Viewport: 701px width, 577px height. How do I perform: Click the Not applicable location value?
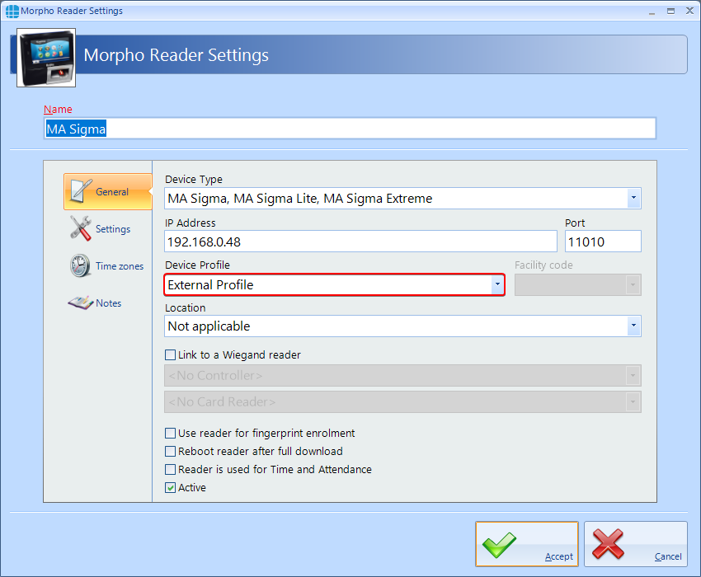tap(209, 326)
